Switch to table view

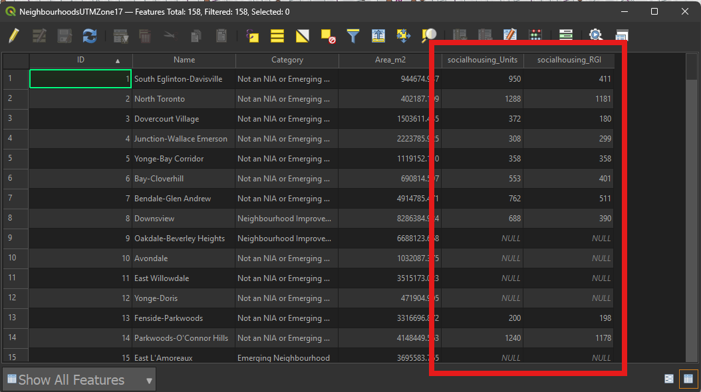click(x=688, y=379)
